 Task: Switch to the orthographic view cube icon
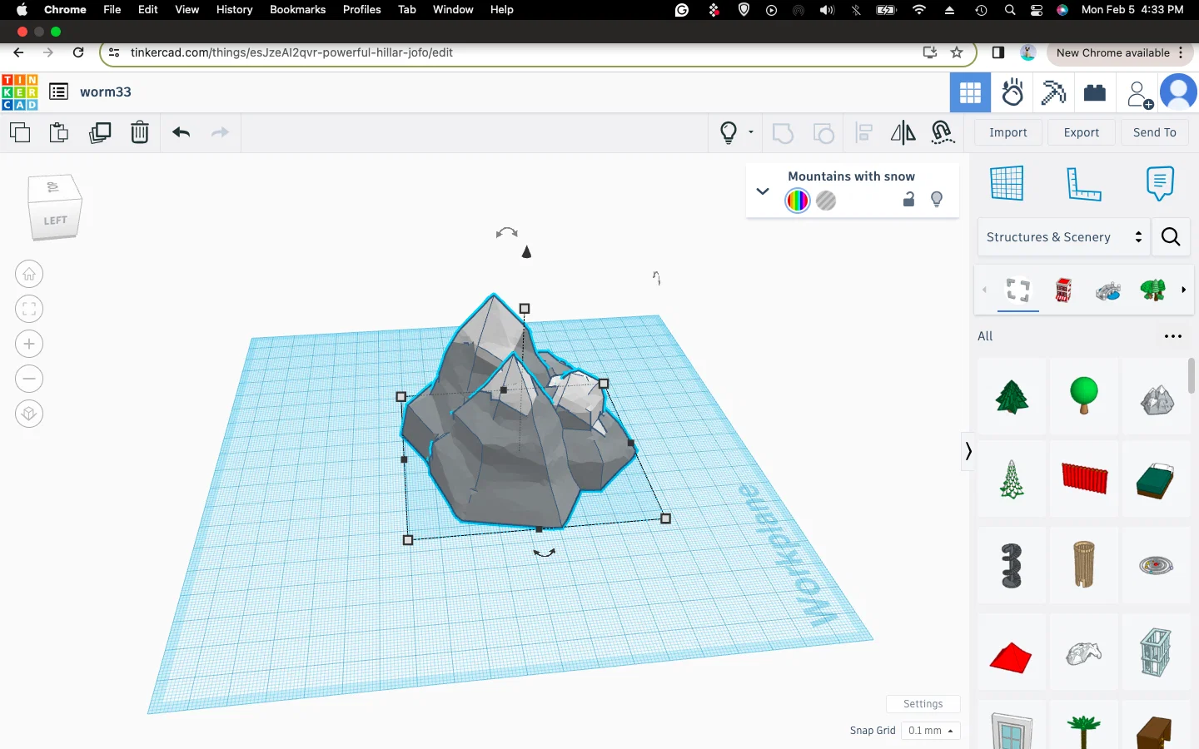[29, 414]
